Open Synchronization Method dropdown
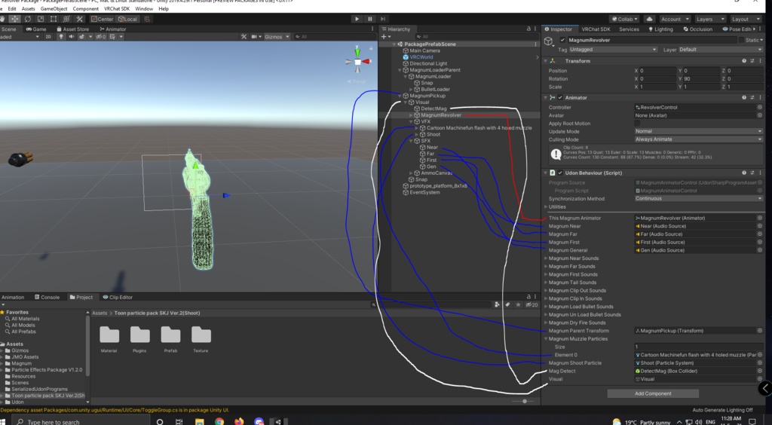772x425 pixels. (699, 199)
